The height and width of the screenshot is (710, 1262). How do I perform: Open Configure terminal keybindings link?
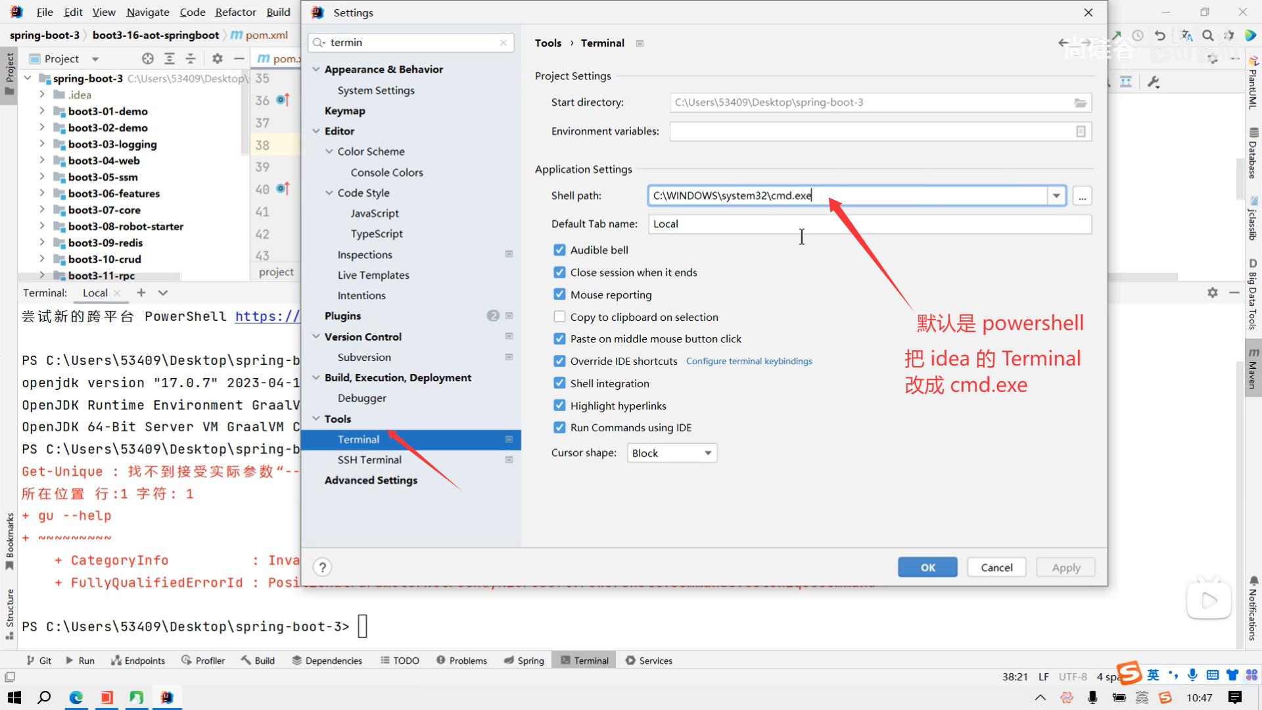[749, 361]
